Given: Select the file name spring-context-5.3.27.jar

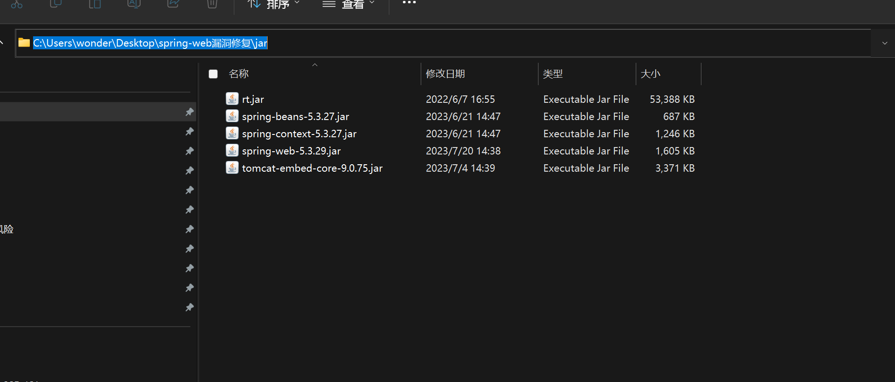Looking at the screenshot, I should click(x=299, y=134).
